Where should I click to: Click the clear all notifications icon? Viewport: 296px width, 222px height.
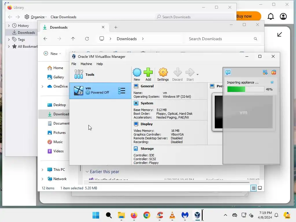[273, 72]
